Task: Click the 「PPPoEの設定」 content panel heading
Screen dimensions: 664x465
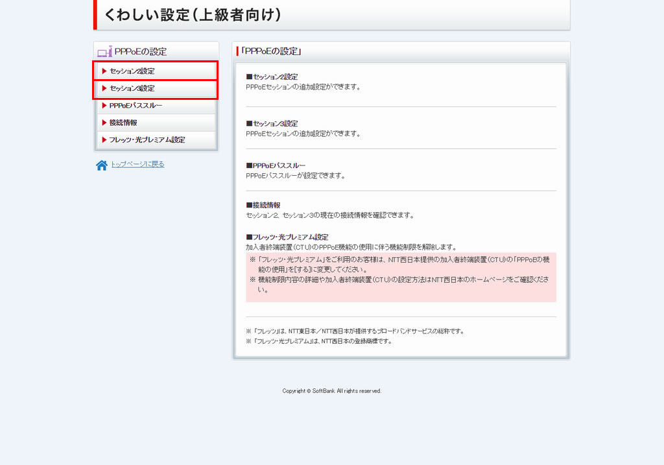Action: click(271, 51)
